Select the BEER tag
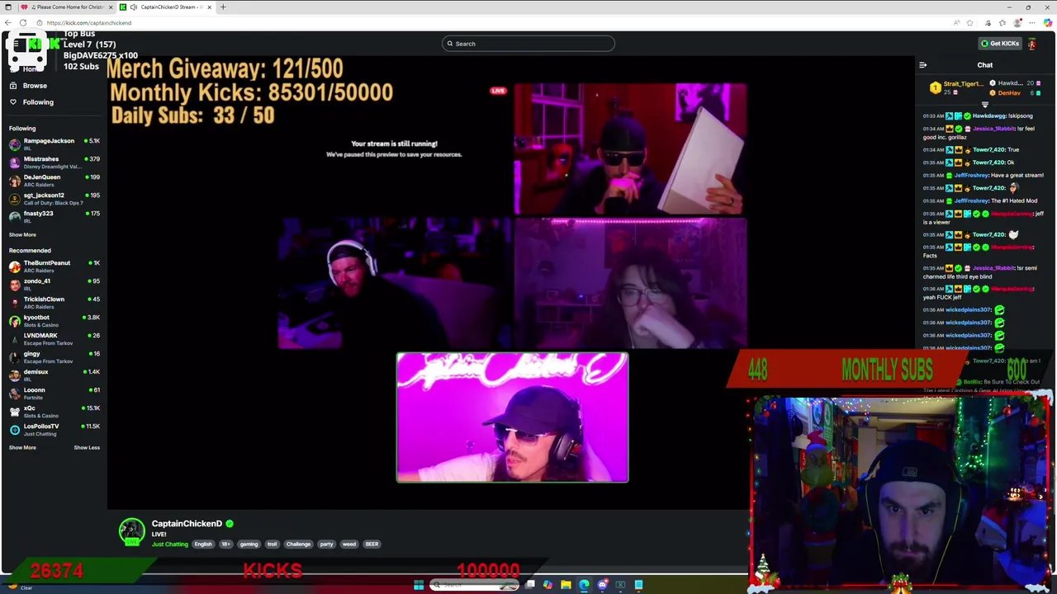Screen dimensions: 1057x594 pos(372,544)
